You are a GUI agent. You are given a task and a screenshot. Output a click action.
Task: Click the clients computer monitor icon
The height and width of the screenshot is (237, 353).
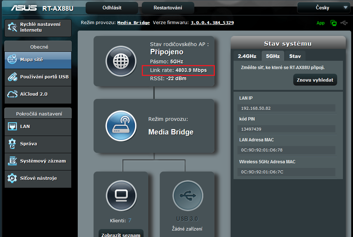coord(121,196)
